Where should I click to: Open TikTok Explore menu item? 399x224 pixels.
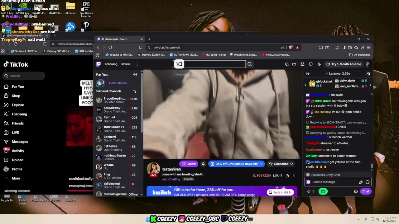18,105
